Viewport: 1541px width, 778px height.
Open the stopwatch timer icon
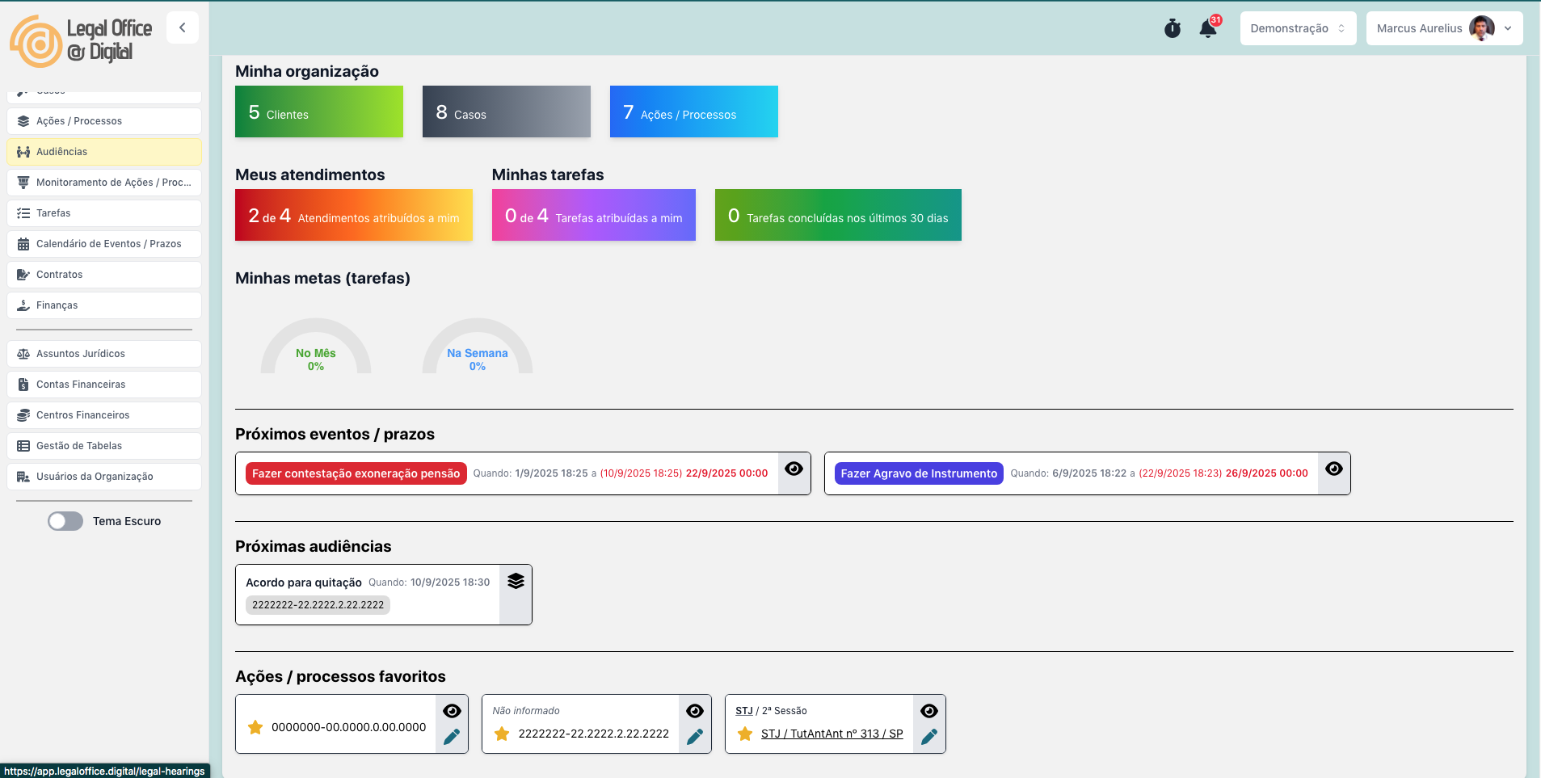coord(1172,29)
